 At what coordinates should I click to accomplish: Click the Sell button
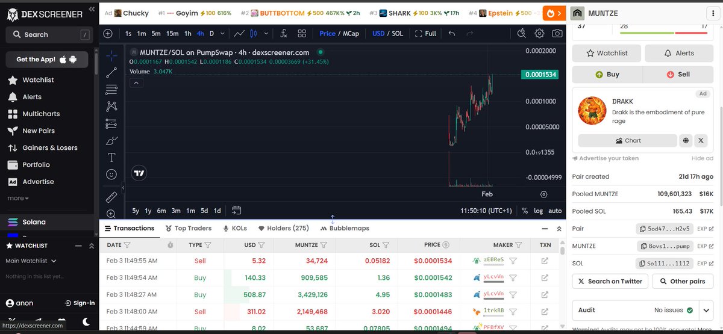click(x=678, y=75)
